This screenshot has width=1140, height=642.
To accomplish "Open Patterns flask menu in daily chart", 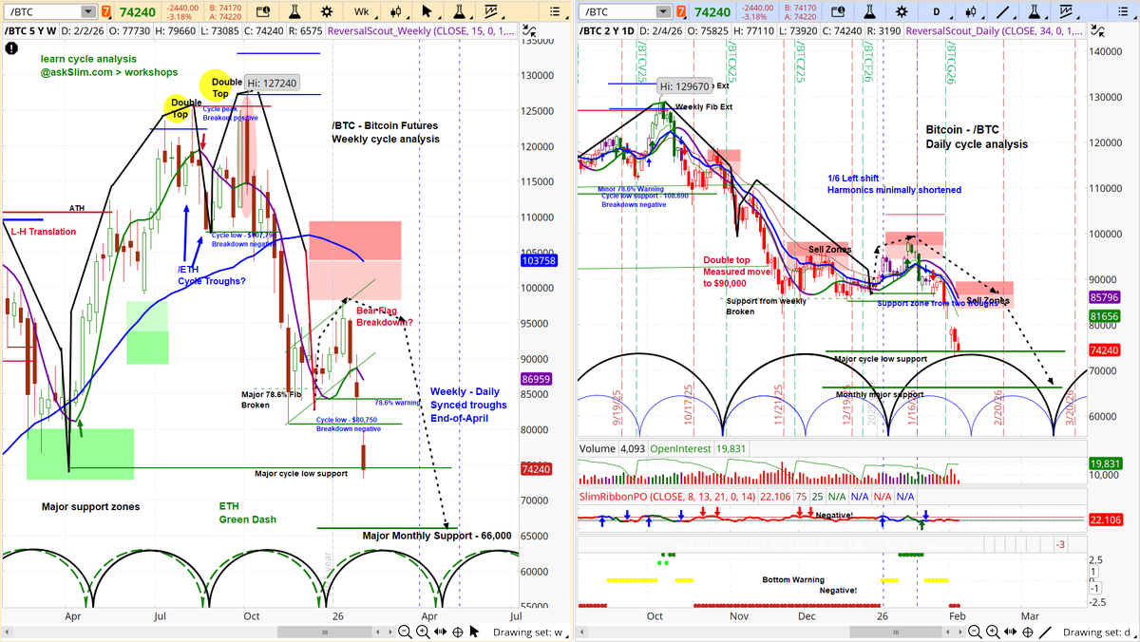I will click(1035, 12).
